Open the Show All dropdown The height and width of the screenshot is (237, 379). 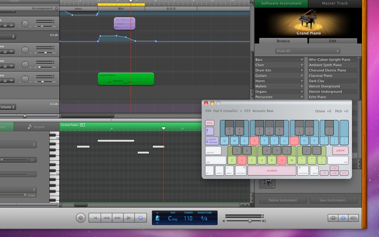tap(307, 51)
